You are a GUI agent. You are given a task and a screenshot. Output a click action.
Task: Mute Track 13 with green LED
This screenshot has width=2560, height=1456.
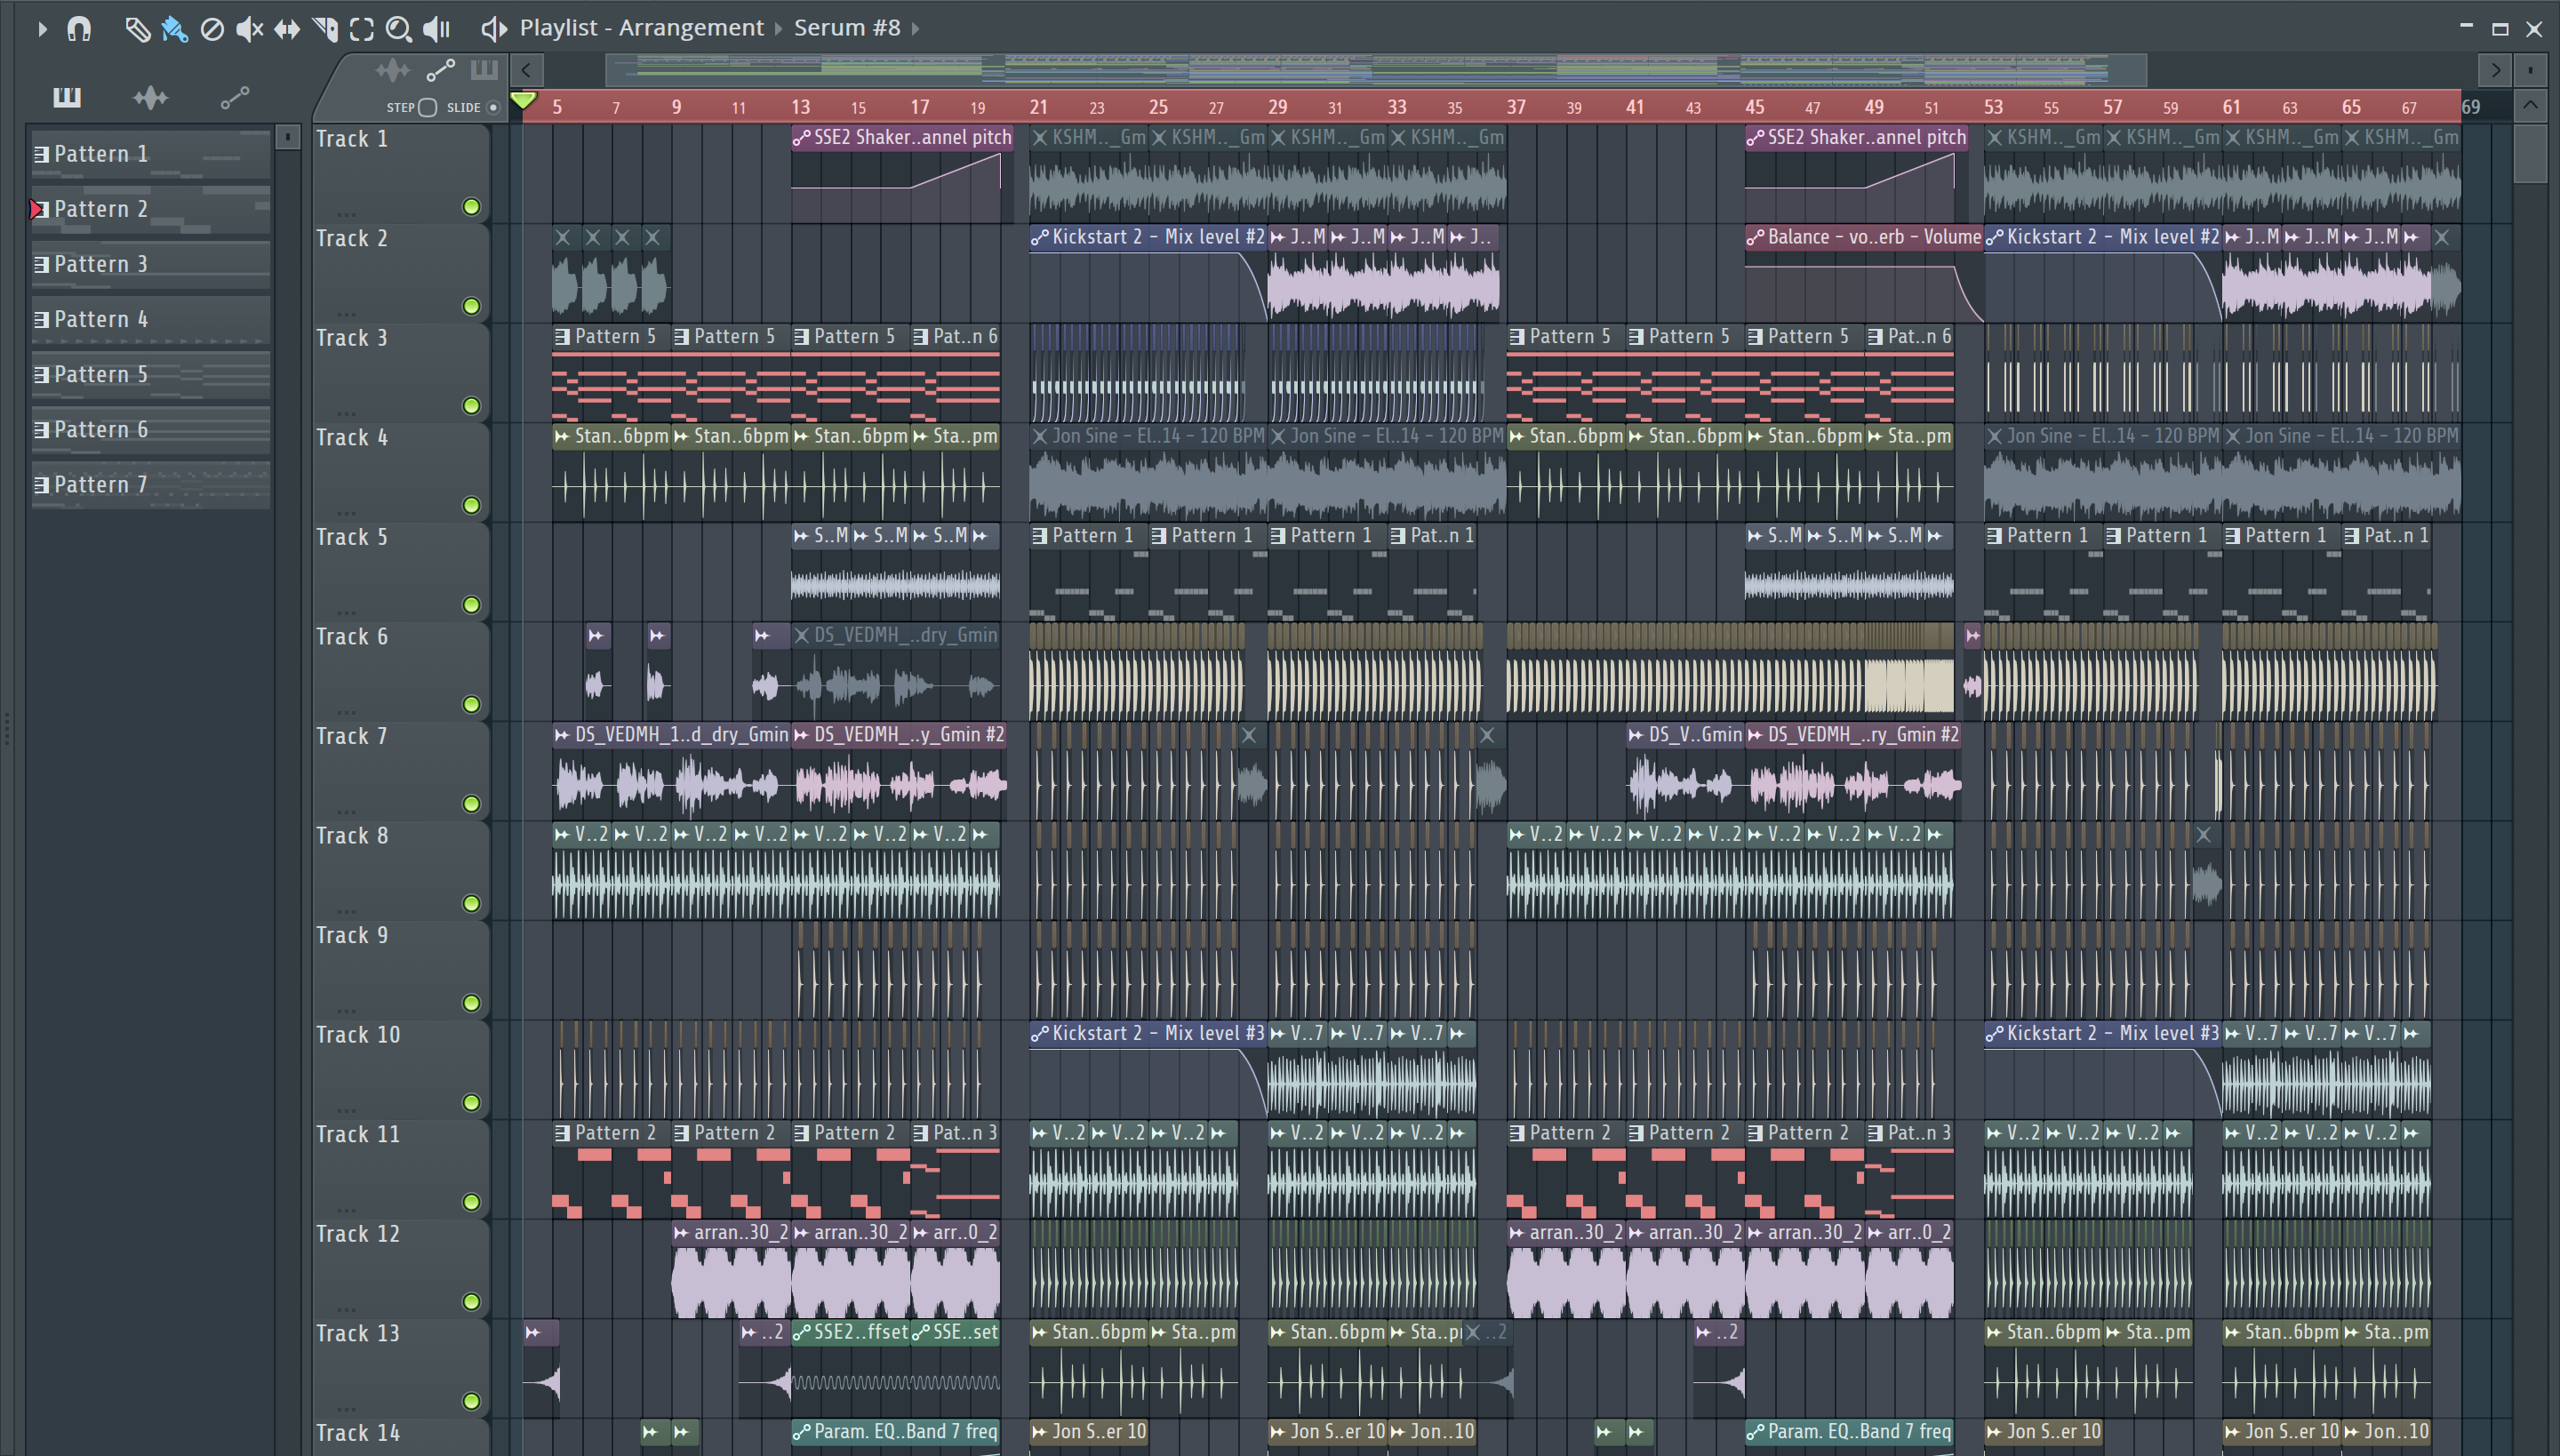[x=471, y=1401]
